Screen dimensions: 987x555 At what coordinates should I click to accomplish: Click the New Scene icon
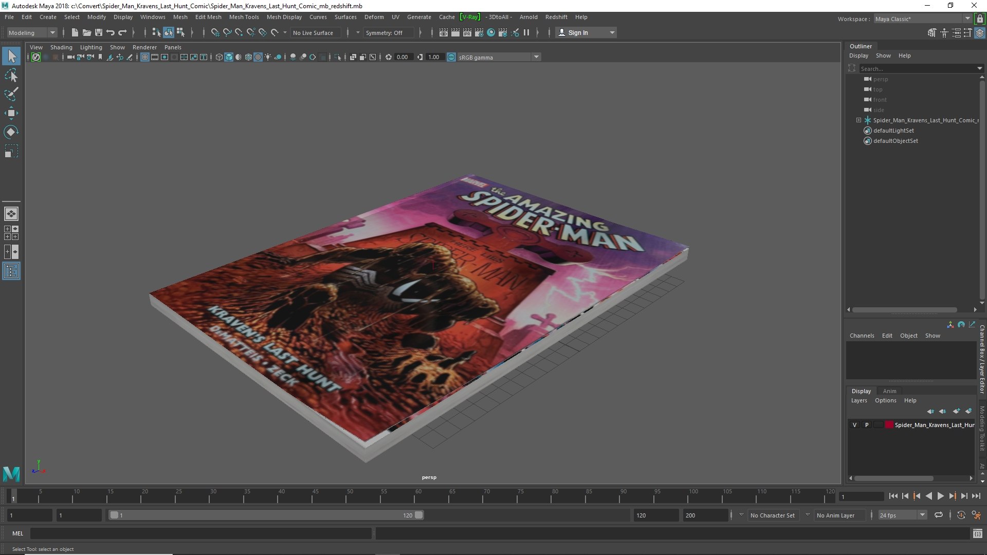click(x=75, y=32)
